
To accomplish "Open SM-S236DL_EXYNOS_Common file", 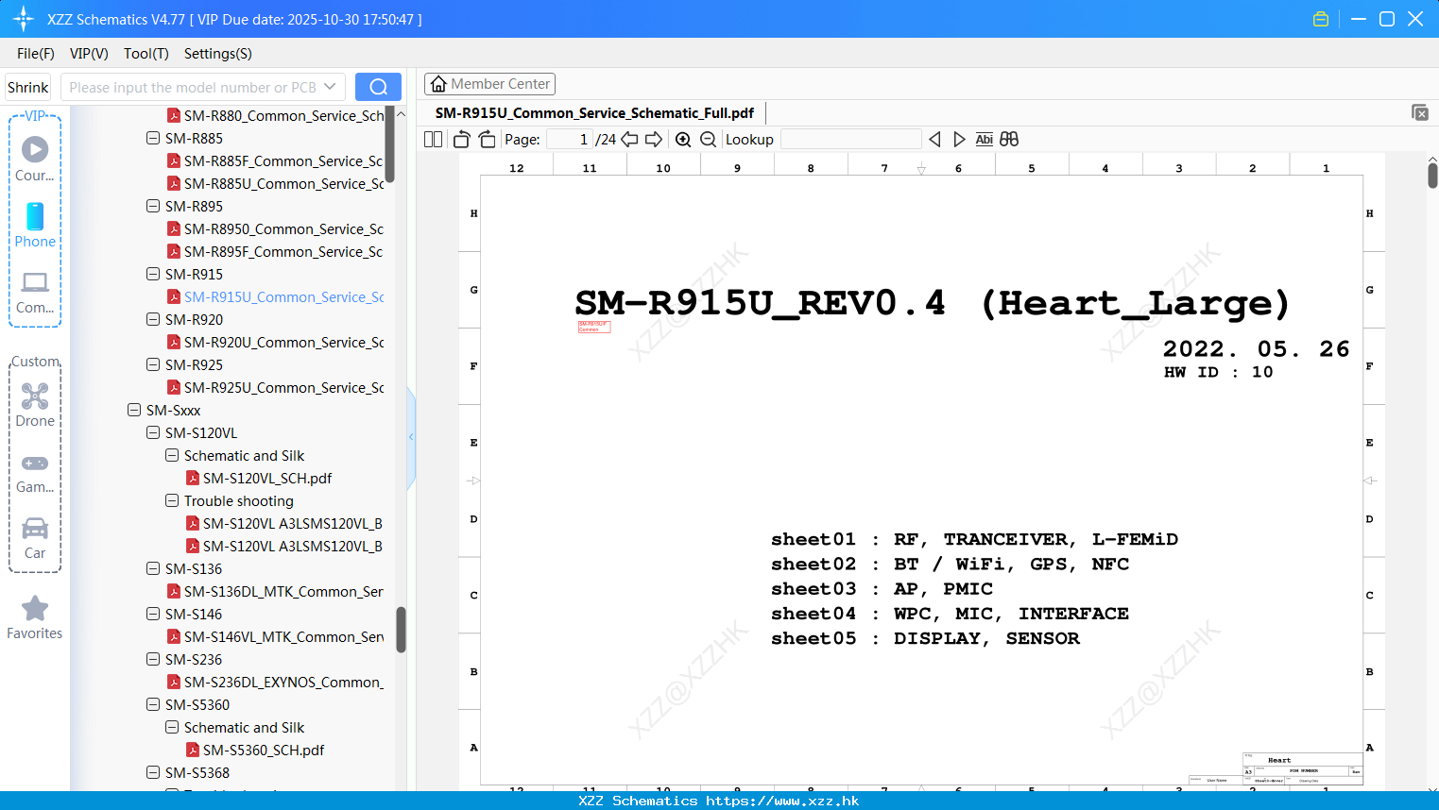I will pyautogui.click(x=283, y=682).
